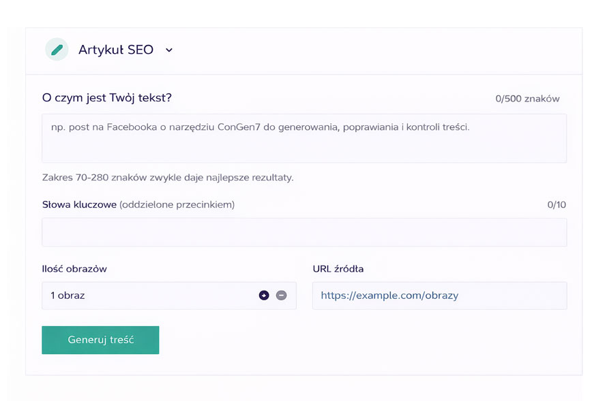
Task: Increase image count with the dark plus icon
Action: (264, 295)
